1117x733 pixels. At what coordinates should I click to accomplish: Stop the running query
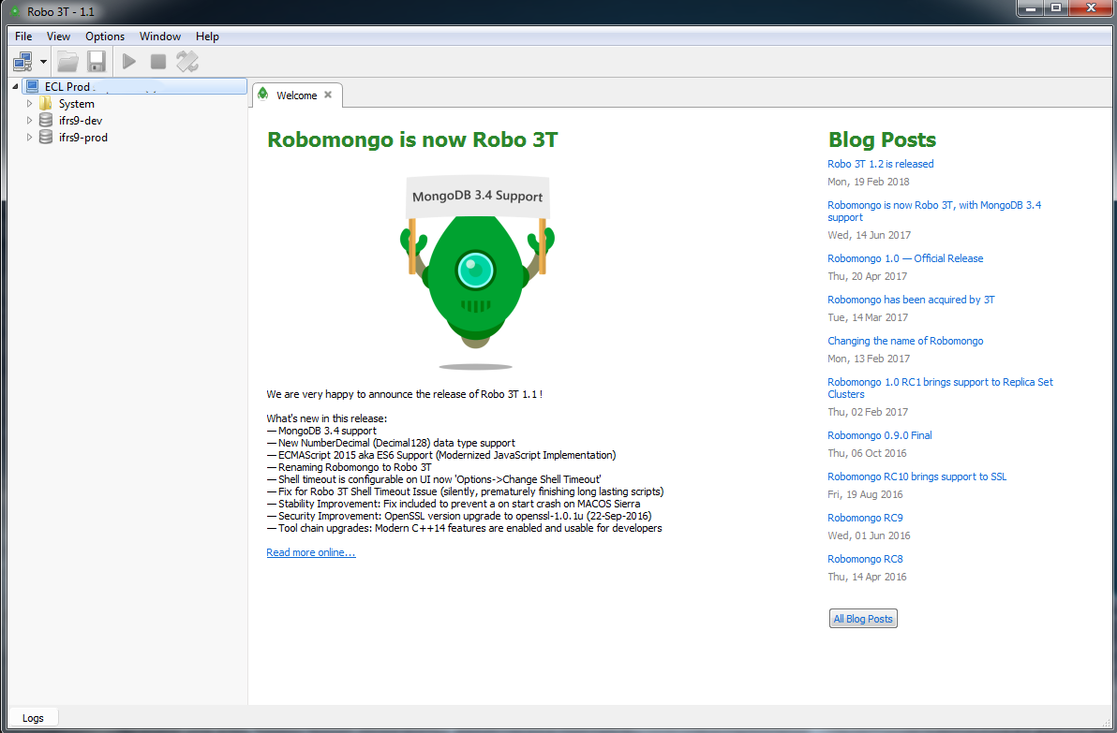pyautogui.click(x=157, y=61)
